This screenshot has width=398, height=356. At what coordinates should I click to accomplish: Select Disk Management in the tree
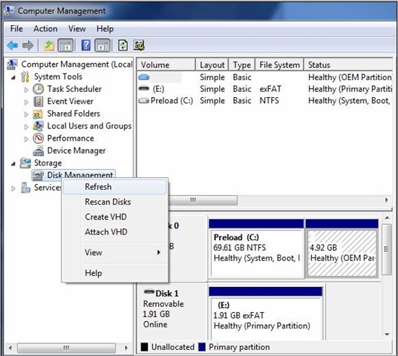(74, 175)
